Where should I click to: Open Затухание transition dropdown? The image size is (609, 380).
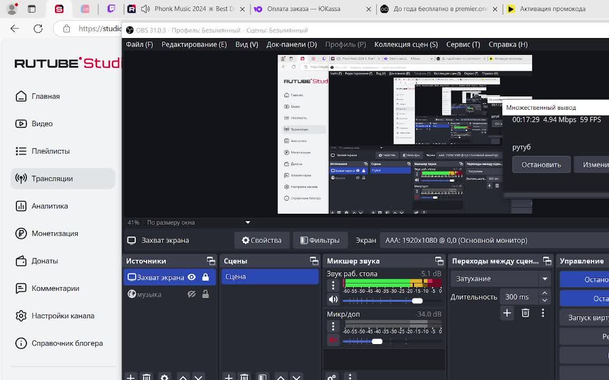[x=501, y=279]
